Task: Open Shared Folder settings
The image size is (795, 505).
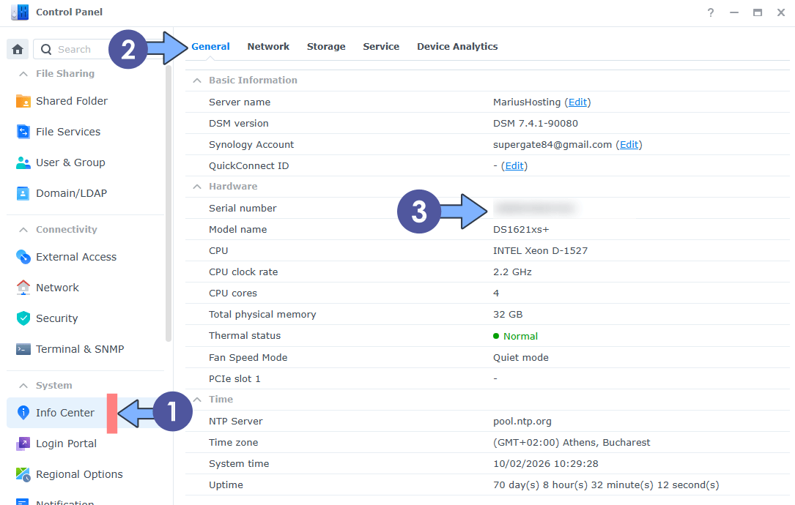Action: [72, 101]
